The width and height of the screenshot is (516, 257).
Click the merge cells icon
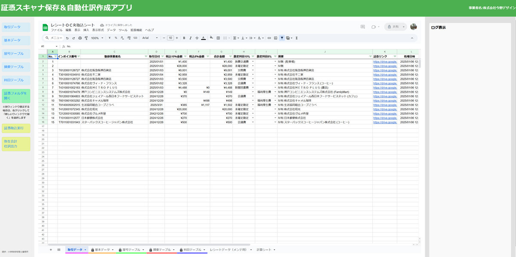point(225,38)
